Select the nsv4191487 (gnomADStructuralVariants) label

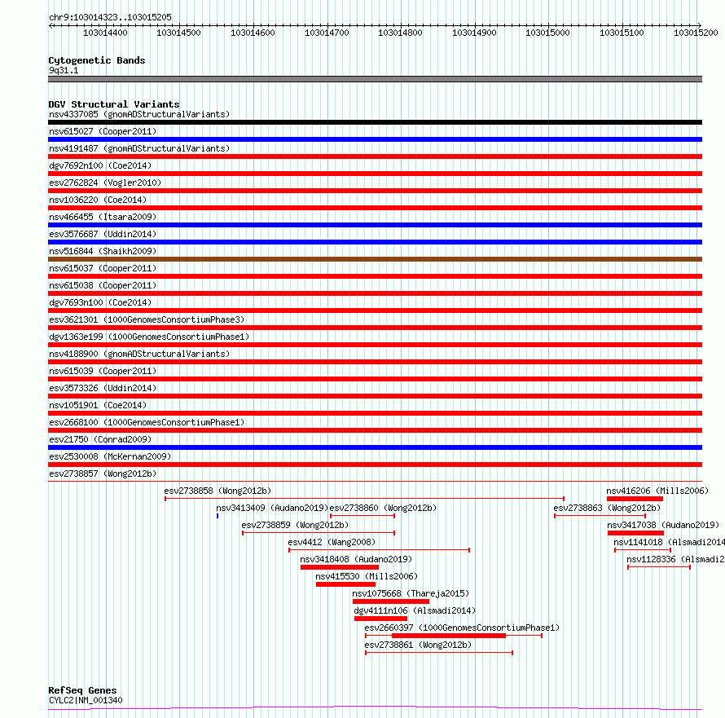coord(139,148)
